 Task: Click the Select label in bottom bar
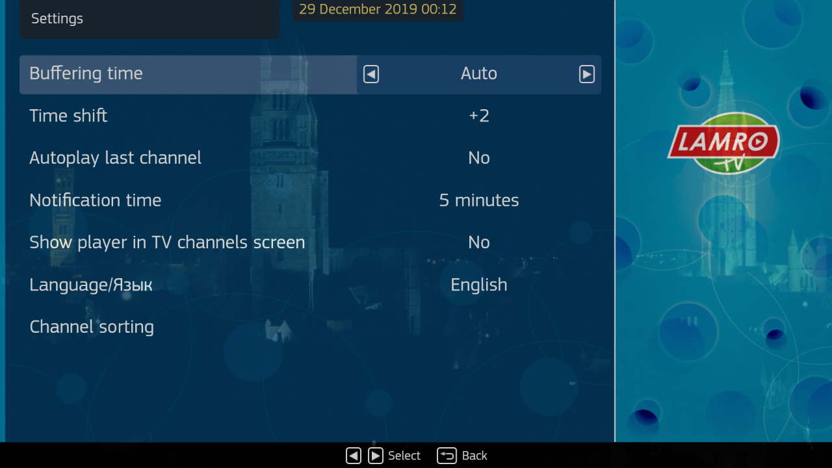(404, 456)
